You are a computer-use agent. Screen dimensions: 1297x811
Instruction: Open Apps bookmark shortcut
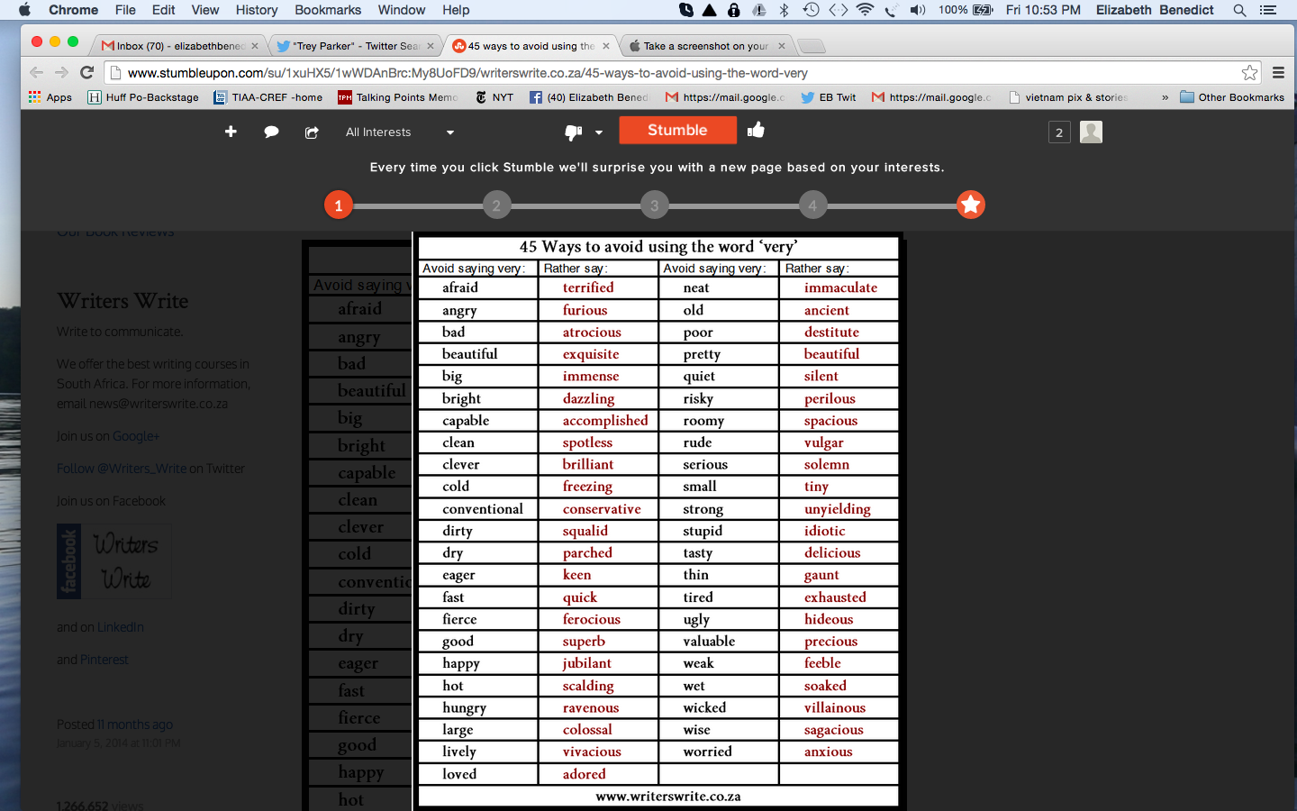[50, 97]
